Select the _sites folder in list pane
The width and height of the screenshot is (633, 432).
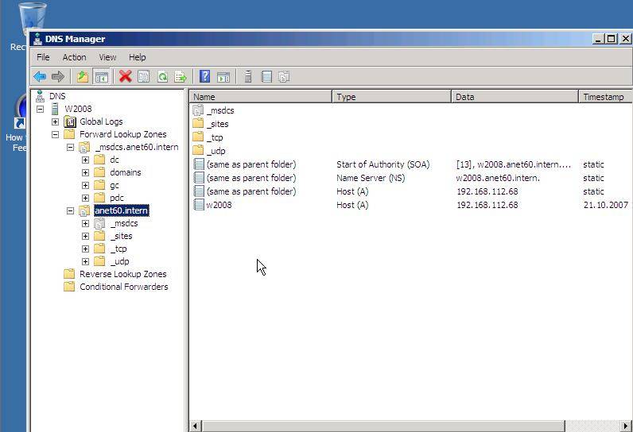[218, 124]
